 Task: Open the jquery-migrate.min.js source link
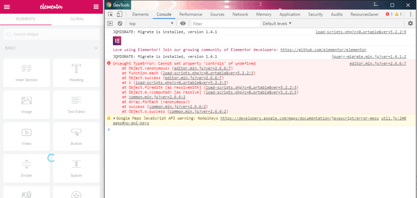click(369, 57)
